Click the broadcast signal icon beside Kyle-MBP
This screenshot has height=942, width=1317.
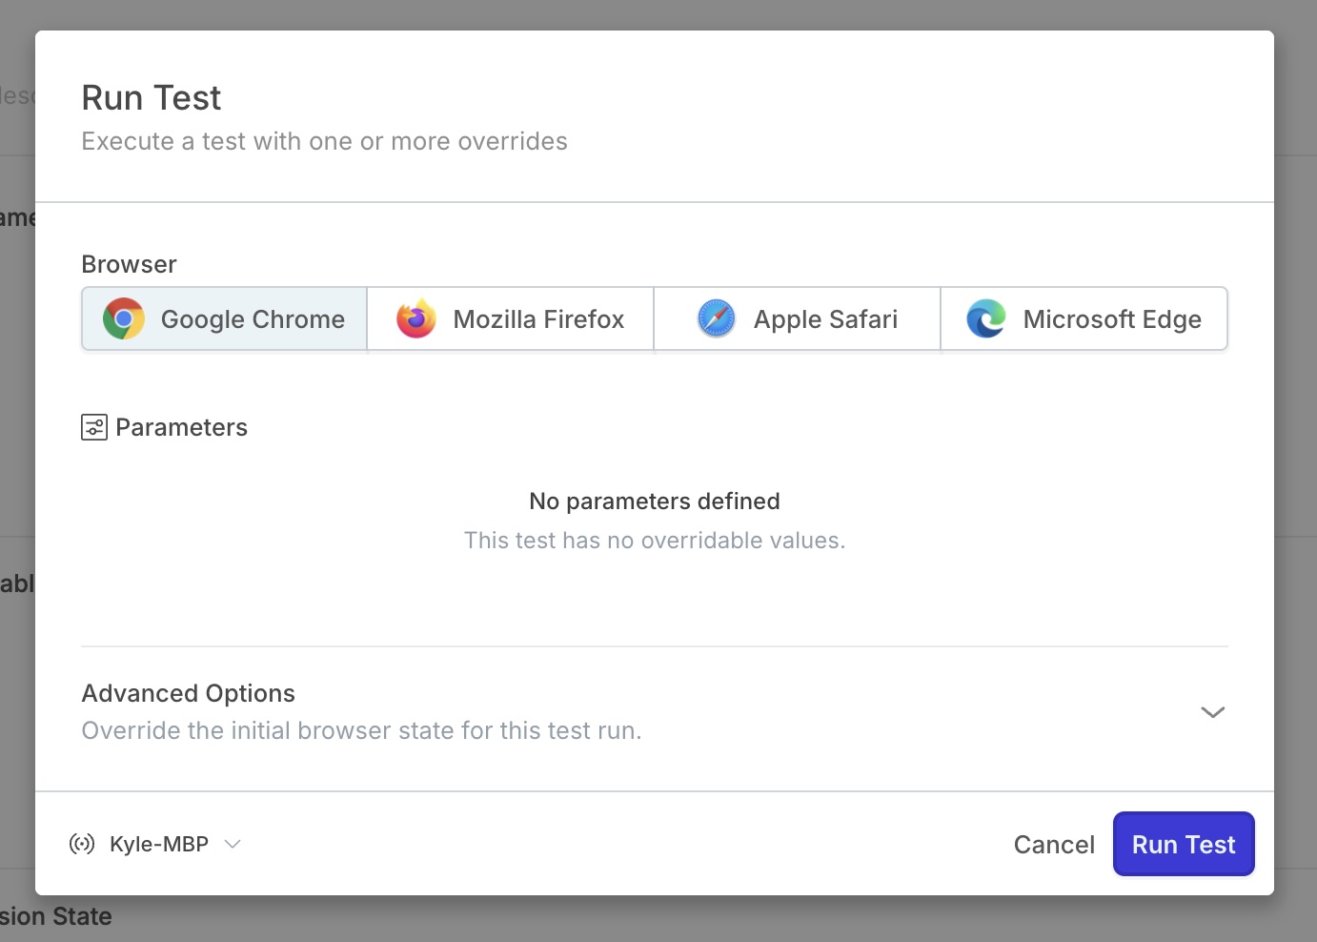(82, 844)
